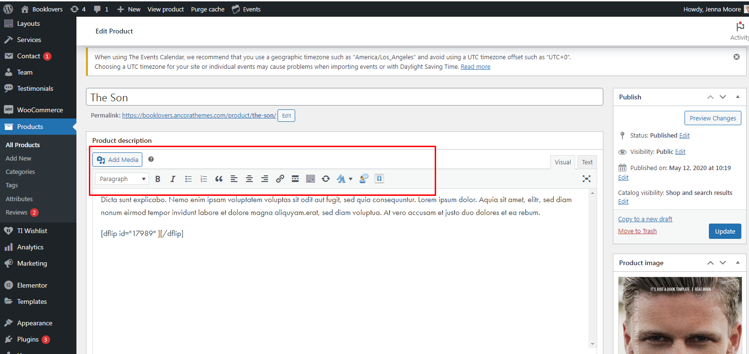Click the help question mark icon

tap(151, 159)
